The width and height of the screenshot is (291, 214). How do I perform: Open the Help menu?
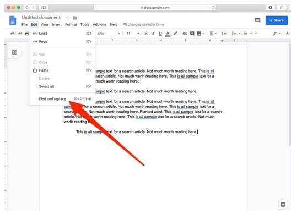pyautogui.click(x=114, y=24)
